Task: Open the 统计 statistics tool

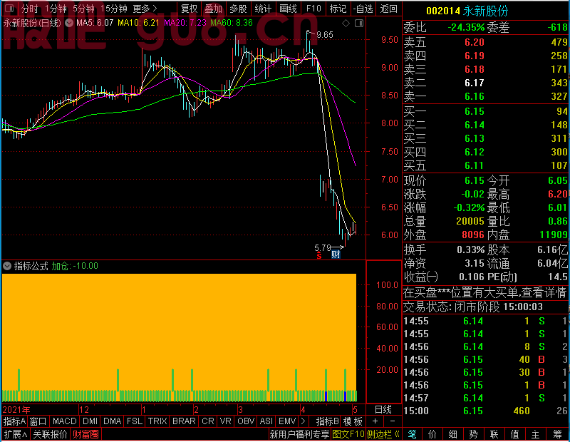Action: click(x=263, y=9)
